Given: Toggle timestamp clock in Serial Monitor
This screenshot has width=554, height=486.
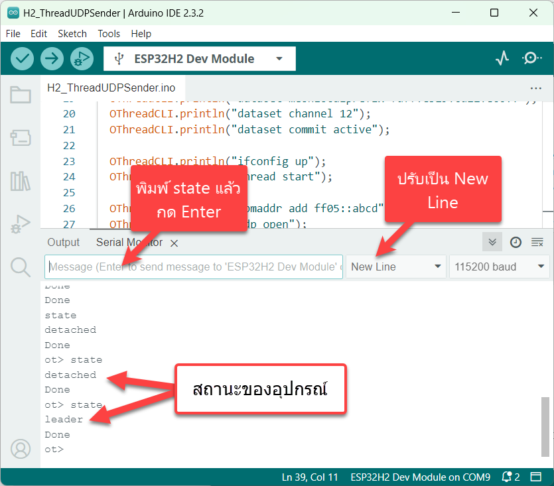Looking at the screenshot, I should click(x=516, y=243).
